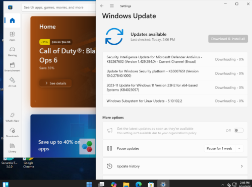252x187 pixels.
Task: Click the Settings gear in the taskbar
Action: pos(163,184)
